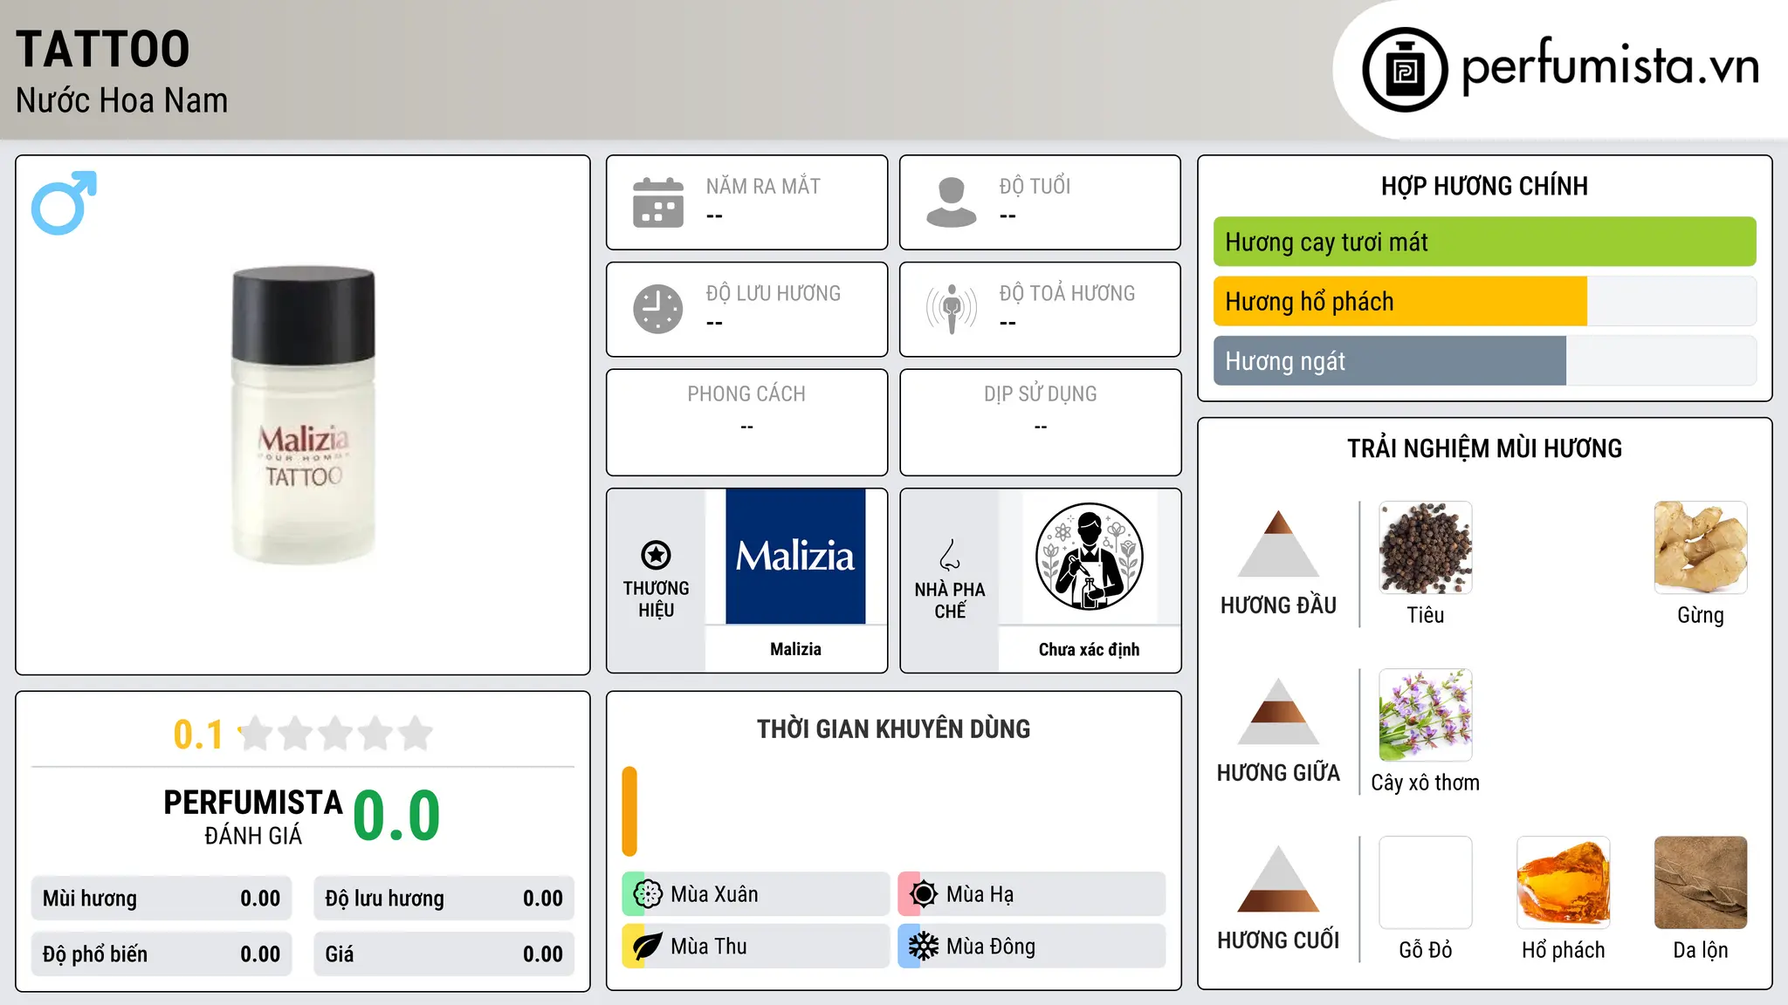Click the clock icon beside Độ lưu hương
Screen dimensions: 1788x1005
(x=658, y=309)
